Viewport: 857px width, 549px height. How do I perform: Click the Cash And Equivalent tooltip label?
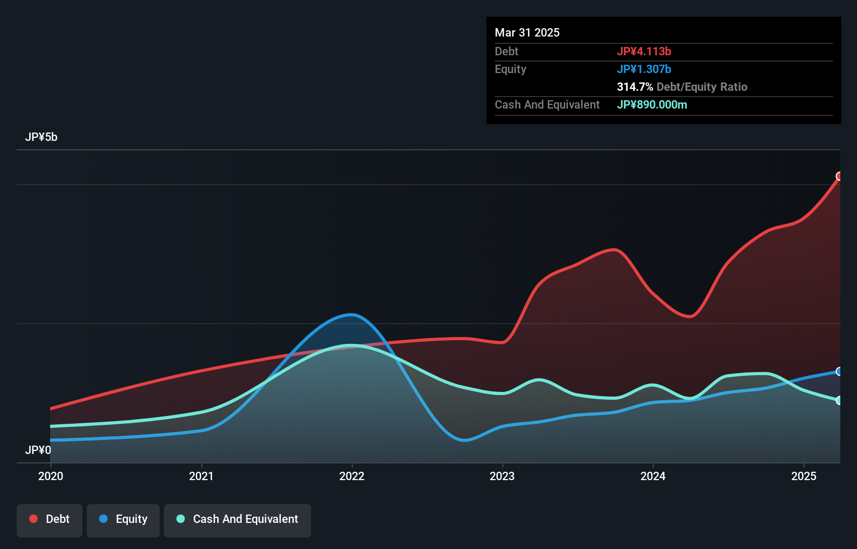(547, 104)
